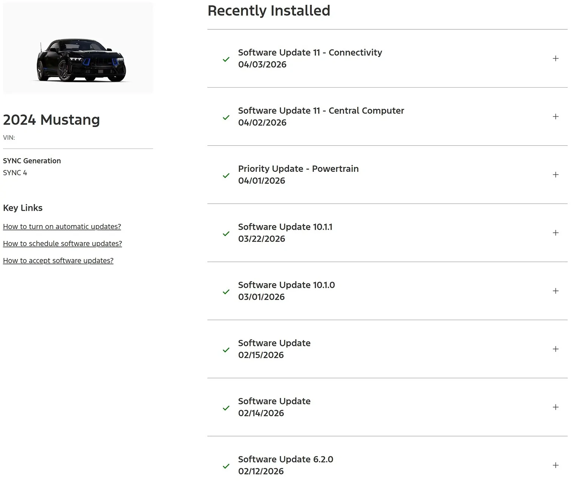Click the black Mustang vehicle image
Screen dimensions: 573x491
click(x=78, y=48)
